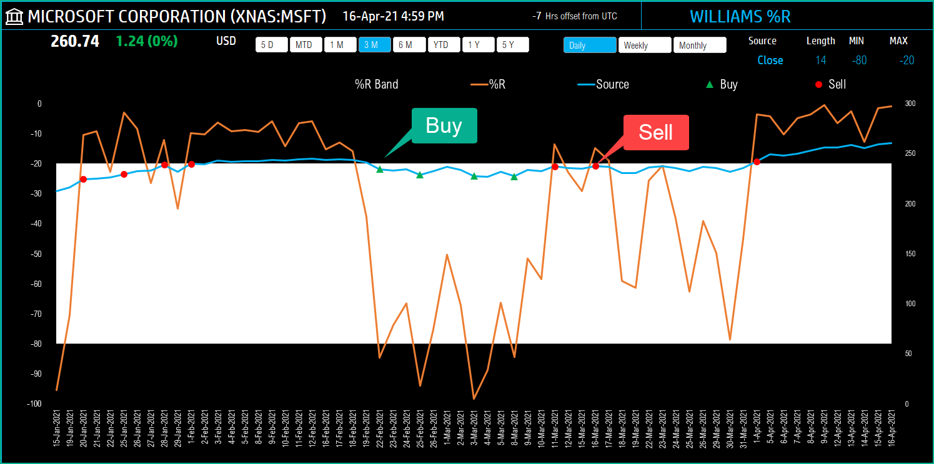934x464 pixels.
Task: Click the Sell dot marker at 1-Apr-2021
Action: pos(757,162)
